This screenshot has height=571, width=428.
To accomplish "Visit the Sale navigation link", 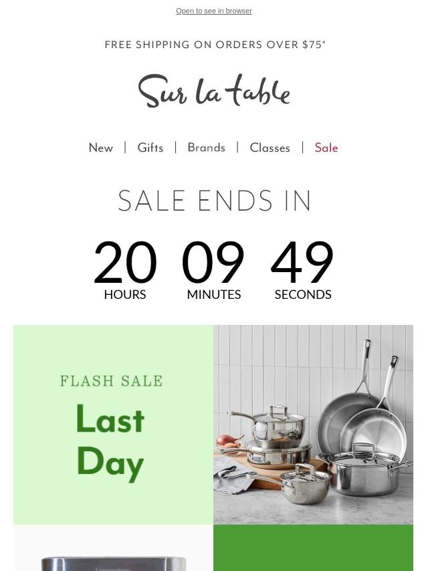I will [326, 148].
